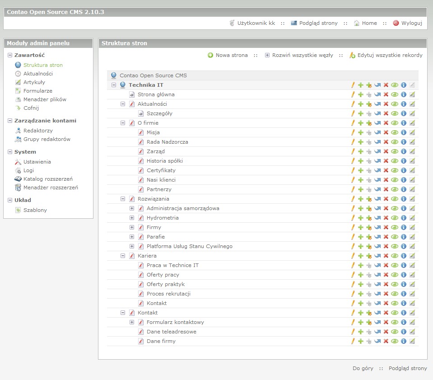This screenshot has width=433, height=380.
Task: Click edit pencil icon for Kariera
Action: point(353,256)
